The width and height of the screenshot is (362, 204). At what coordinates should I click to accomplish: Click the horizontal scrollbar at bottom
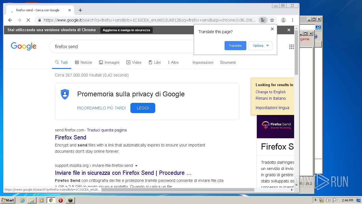tap(178, 190)
